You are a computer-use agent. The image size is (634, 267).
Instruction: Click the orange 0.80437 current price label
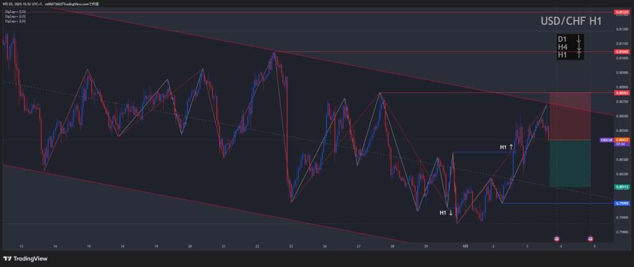[621, 140]
